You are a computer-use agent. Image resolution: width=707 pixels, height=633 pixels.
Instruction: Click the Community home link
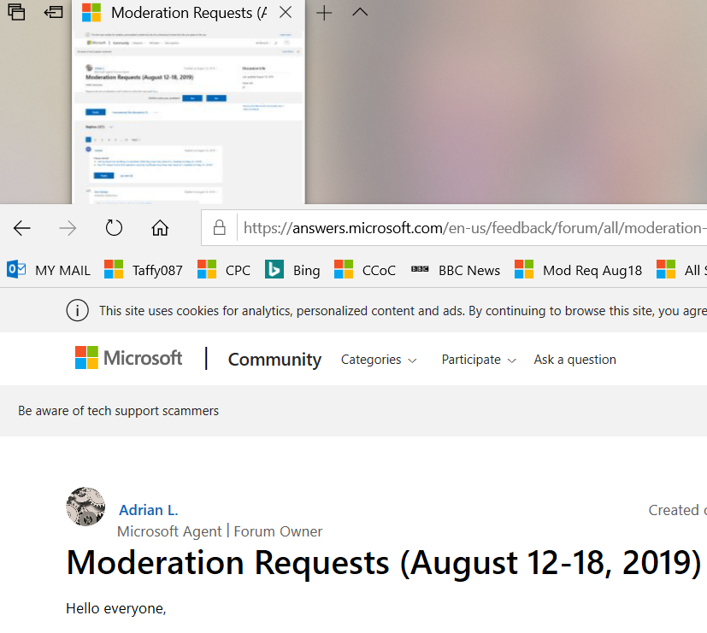point(274,360)
